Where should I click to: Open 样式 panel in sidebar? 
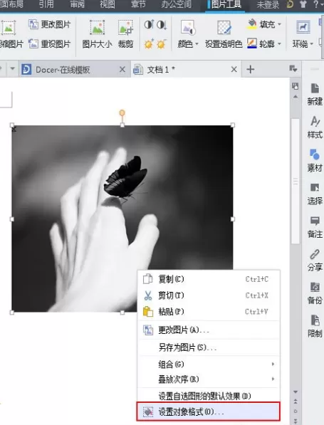point(315,127)
